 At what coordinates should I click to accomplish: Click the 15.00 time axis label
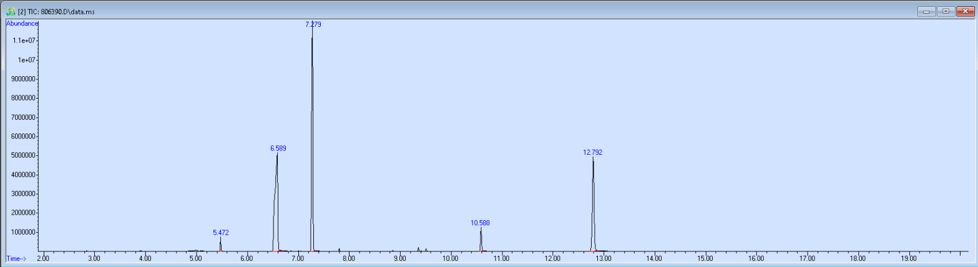(705, 258)
